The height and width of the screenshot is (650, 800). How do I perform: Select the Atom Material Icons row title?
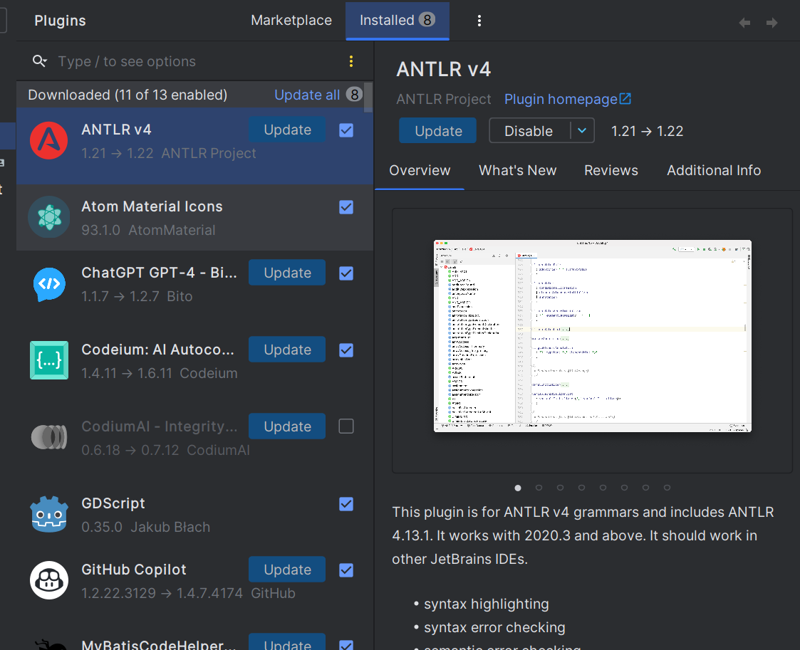(152, 206)
